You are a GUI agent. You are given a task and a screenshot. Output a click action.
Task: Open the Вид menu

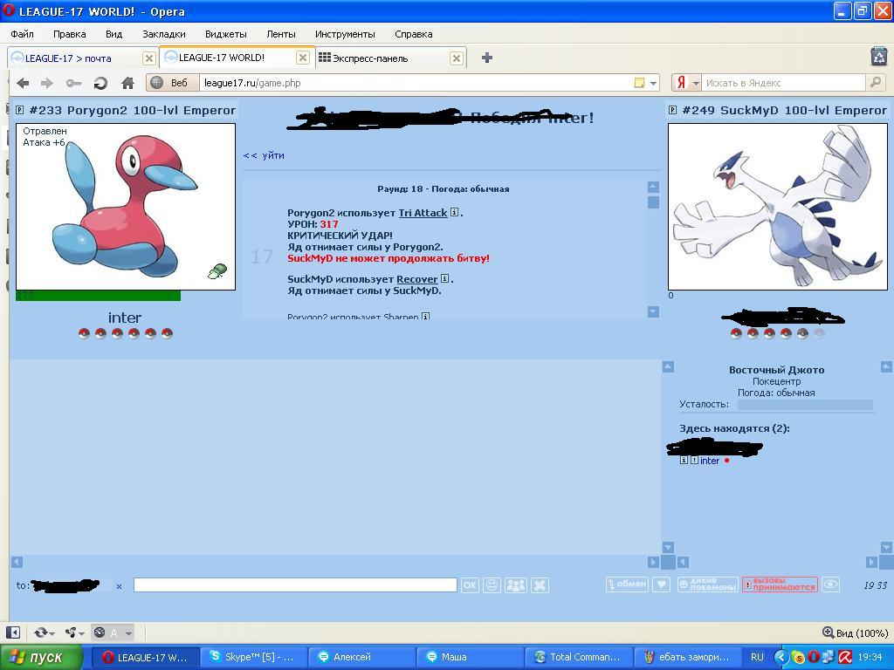tap(114, 34)
